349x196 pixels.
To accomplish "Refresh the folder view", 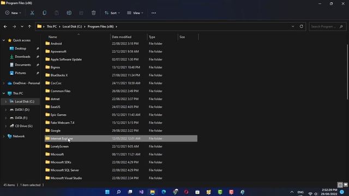I will (301, 27).
